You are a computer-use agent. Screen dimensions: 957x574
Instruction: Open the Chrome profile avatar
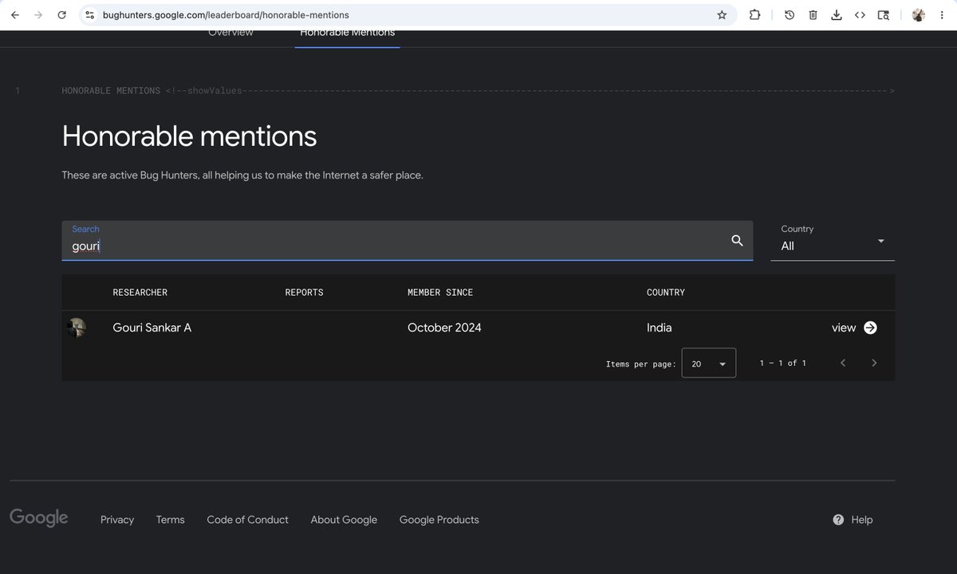(x=919, y=15)
